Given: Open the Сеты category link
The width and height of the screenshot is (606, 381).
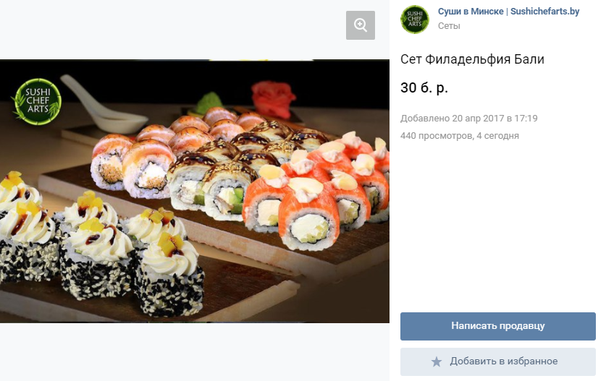Looking at the screenshot, I should 449,26.
